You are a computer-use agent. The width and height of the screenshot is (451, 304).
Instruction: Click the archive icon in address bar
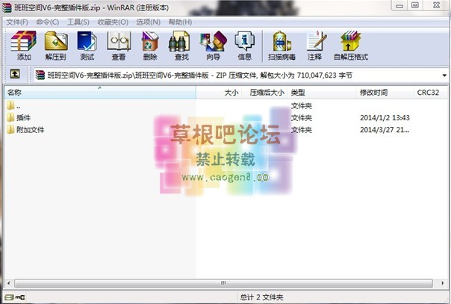tap(40, 75)
